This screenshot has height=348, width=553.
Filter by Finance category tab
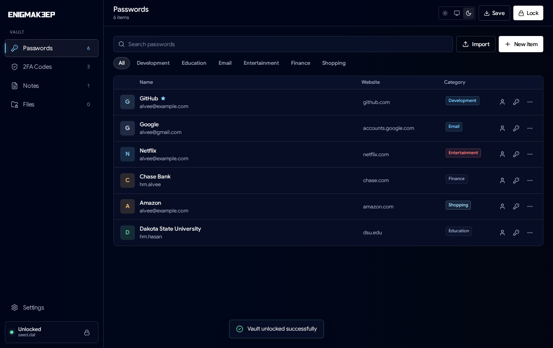pos(300,63)
